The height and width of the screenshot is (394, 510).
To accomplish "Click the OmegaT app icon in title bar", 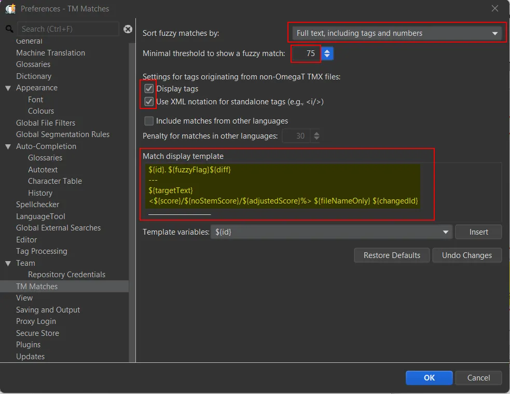I will click(9, 8).
